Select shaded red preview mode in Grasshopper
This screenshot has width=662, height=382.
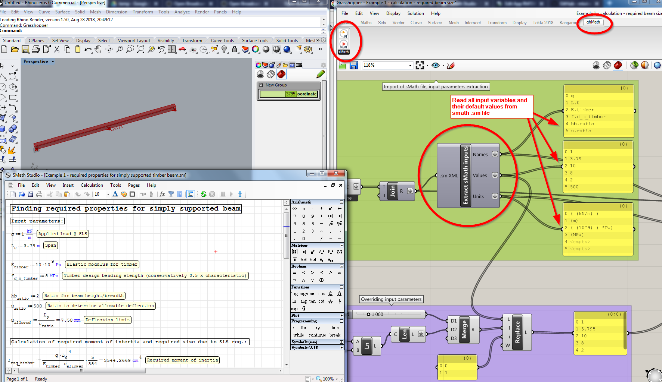tap(618, 66)
